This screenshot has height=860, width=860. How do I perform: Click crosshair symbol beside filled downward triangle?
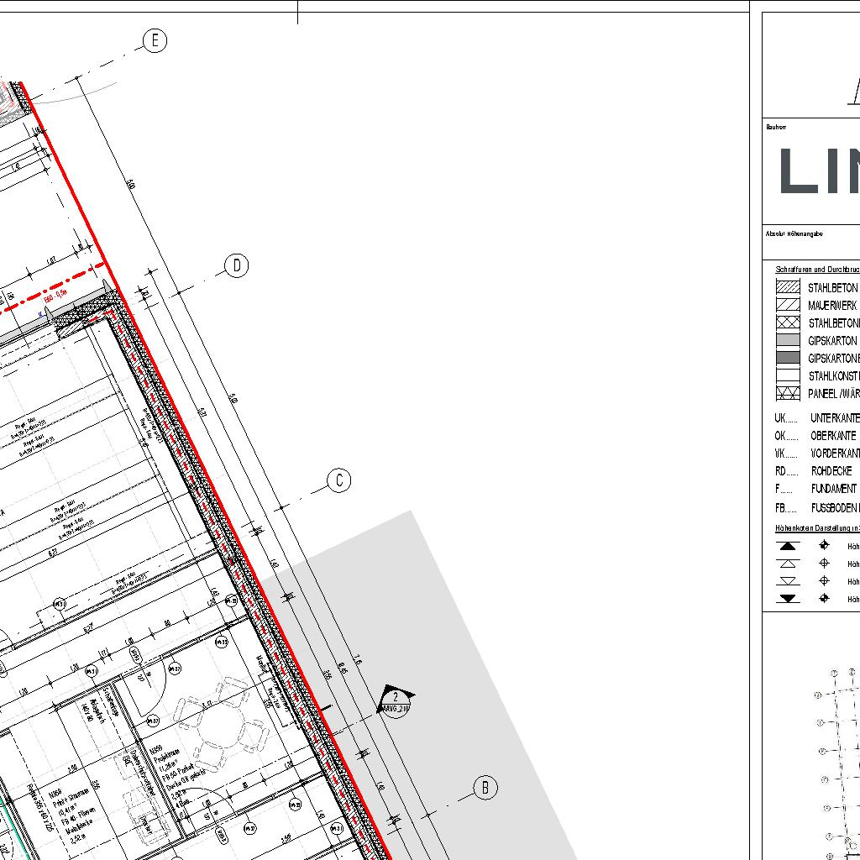[824, 598]
